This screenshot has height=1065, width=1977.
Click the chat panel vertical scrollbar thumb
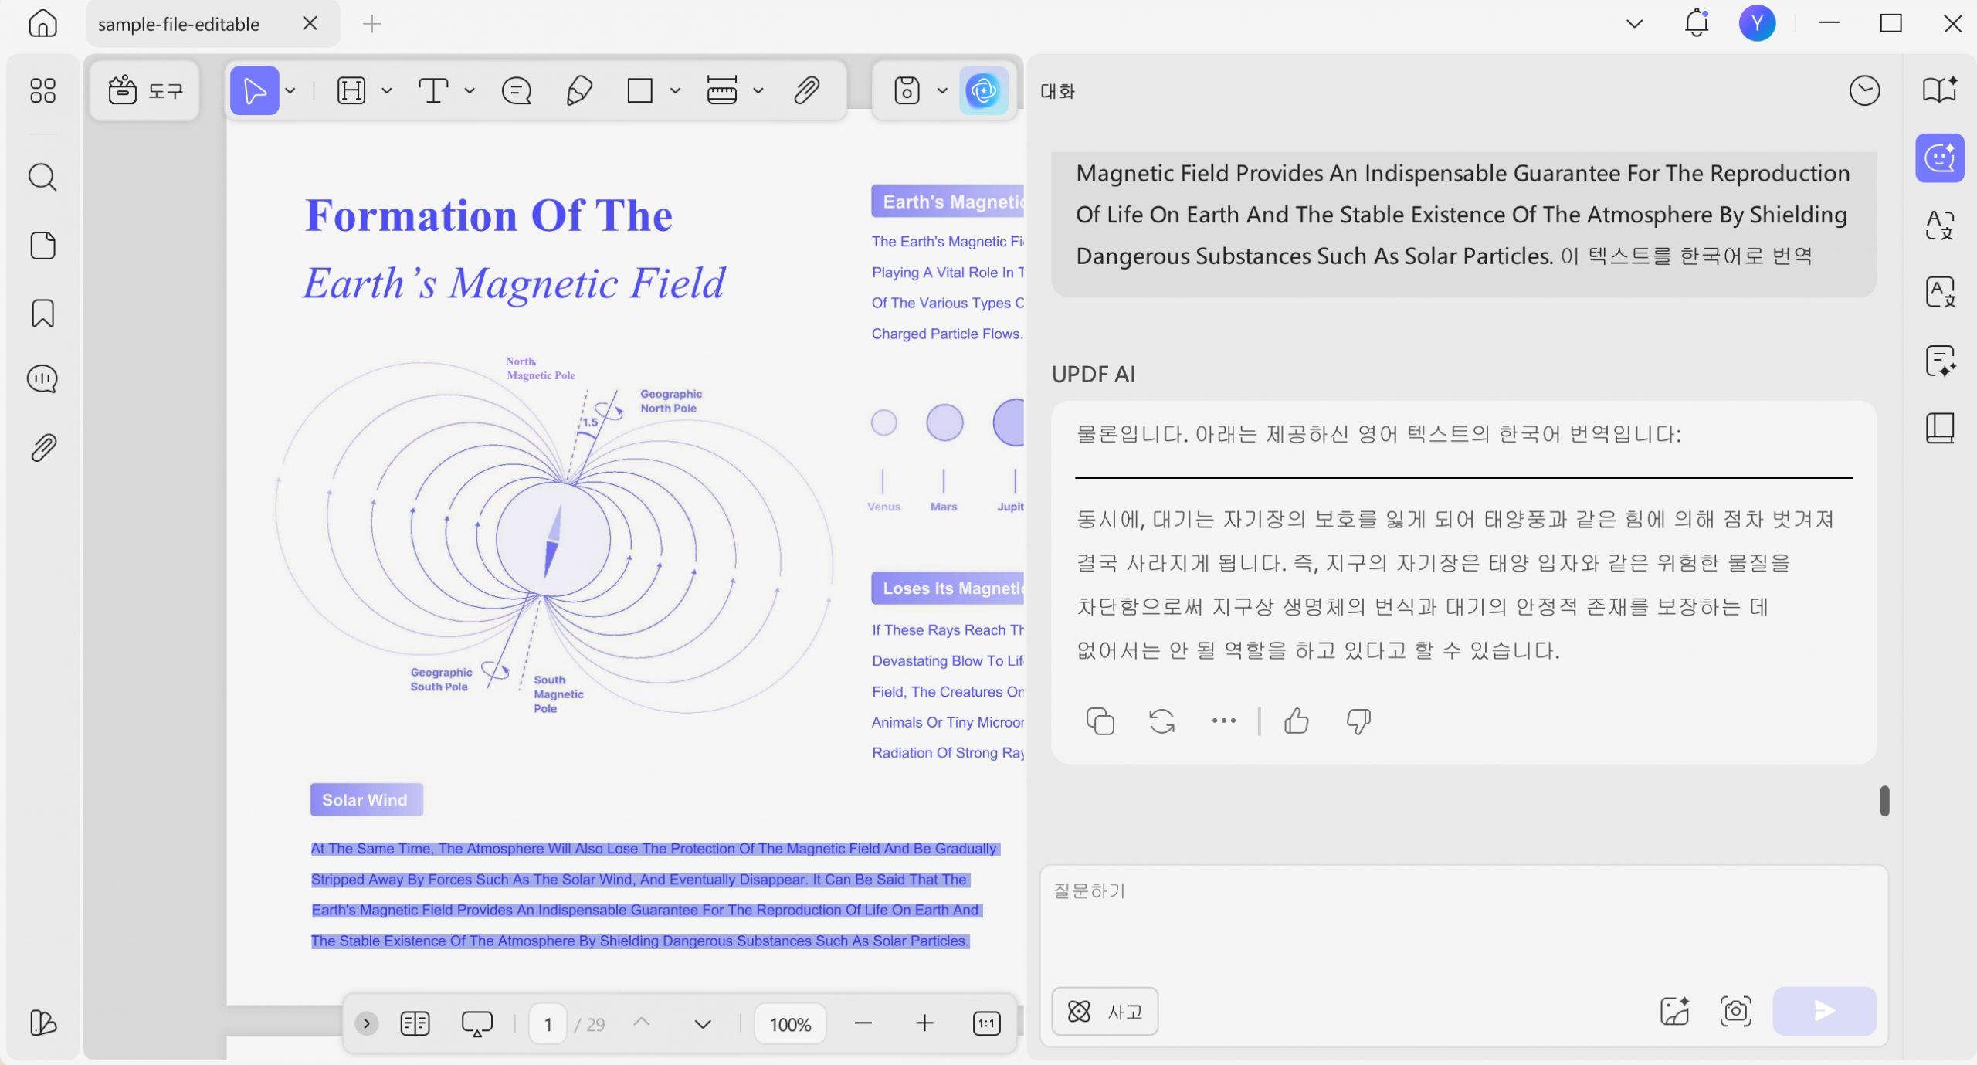1884,800
